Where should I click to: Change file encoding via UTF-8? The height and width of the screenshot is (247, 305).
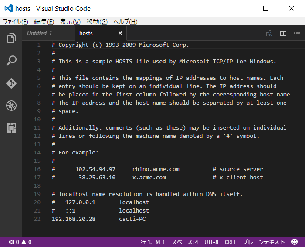(x=211, y=242)
